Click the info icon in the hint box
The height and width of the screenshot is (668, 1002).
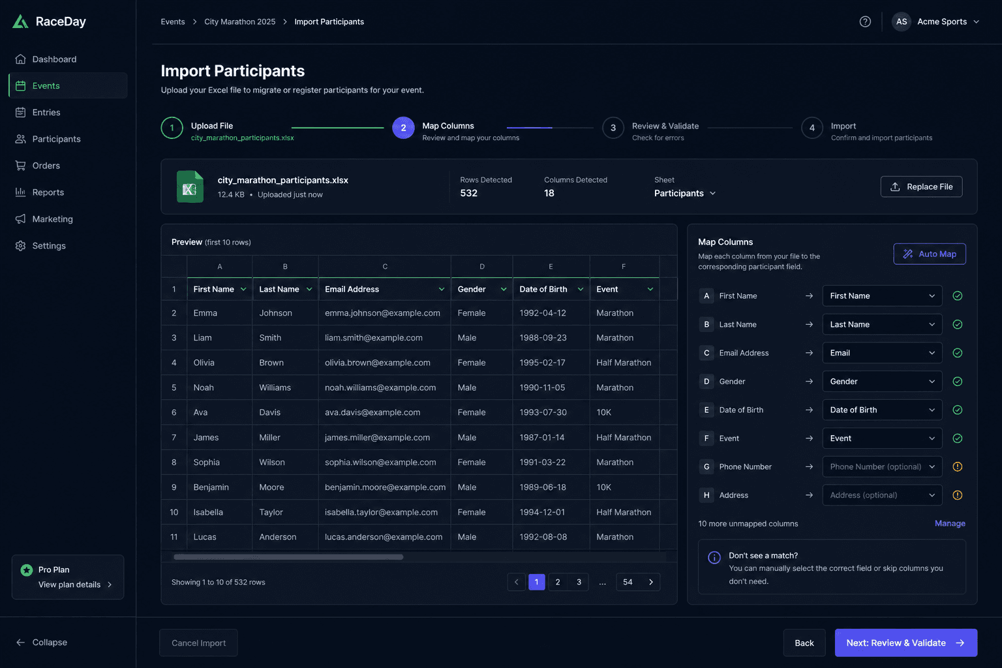pyautogui.click(x=714, y=557)
